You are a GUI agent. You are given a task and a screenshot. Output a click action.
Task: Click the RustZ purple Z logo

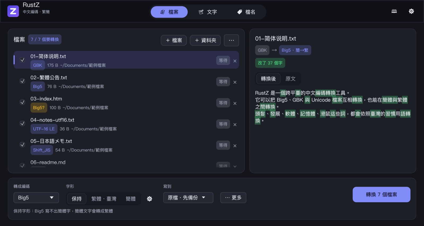[13, 11]
